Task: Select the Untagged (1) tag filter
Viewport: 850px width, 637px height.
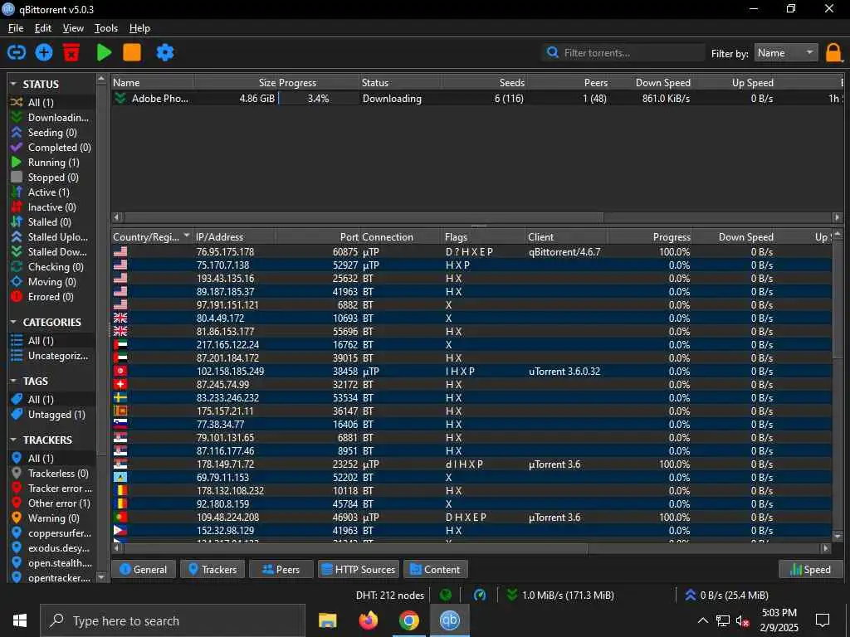Action: point(52,415)
